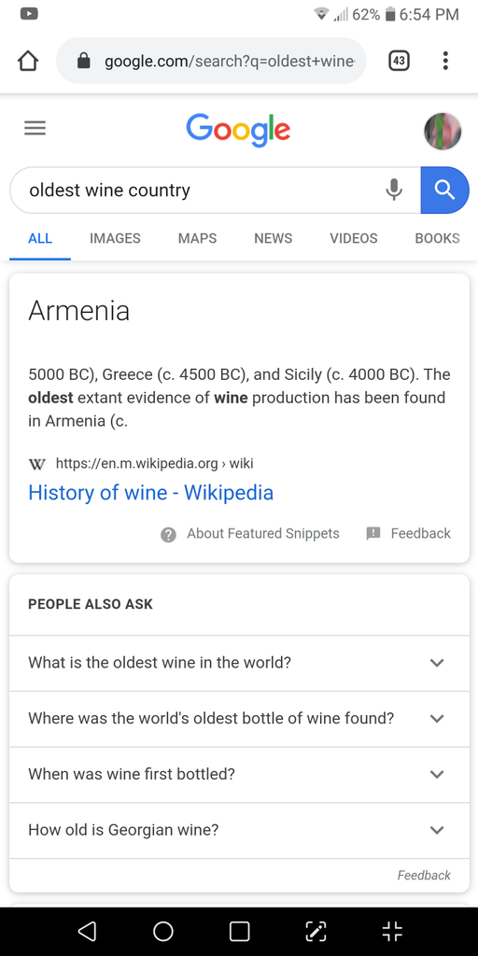This screenshot has height=956, width=478.
Task: Select the Videos search tab
Action: coord(354,238)
